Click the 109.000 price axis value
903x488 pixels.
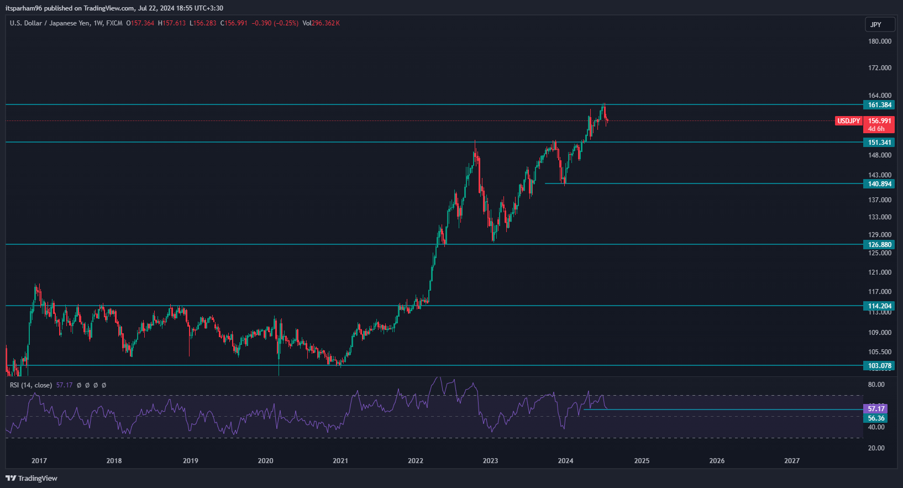(880, 333)
